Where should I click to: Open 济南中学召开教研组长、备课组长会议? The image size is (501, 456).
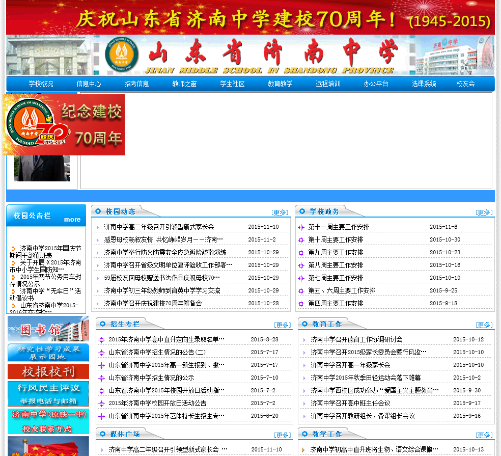pyautogui.click(x=363, y=416)
